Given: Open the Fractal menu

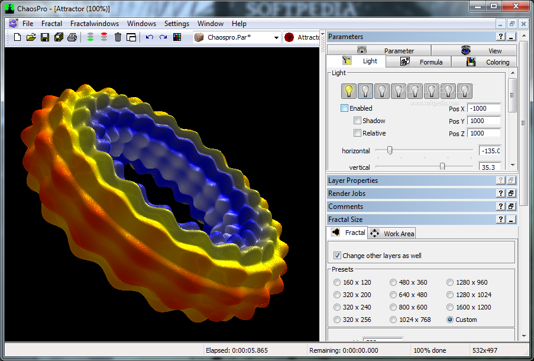Looking at the screenshot, I should coord(52,24).
